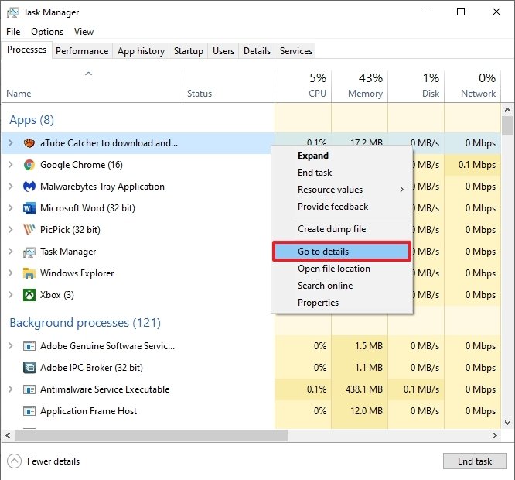Click the aTube Catcher app icon
Image resolution: width=515 pixels, height=480 pixels.
click(x=29, y=143)
